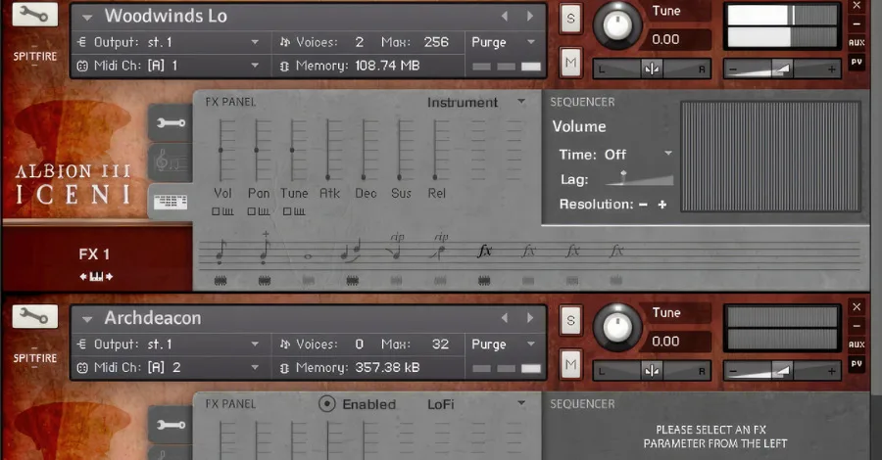Image resolution: width=882 pixels, height=460 pixels.
Task: Toggle PV view for Archdeacon
Action: 857,364
